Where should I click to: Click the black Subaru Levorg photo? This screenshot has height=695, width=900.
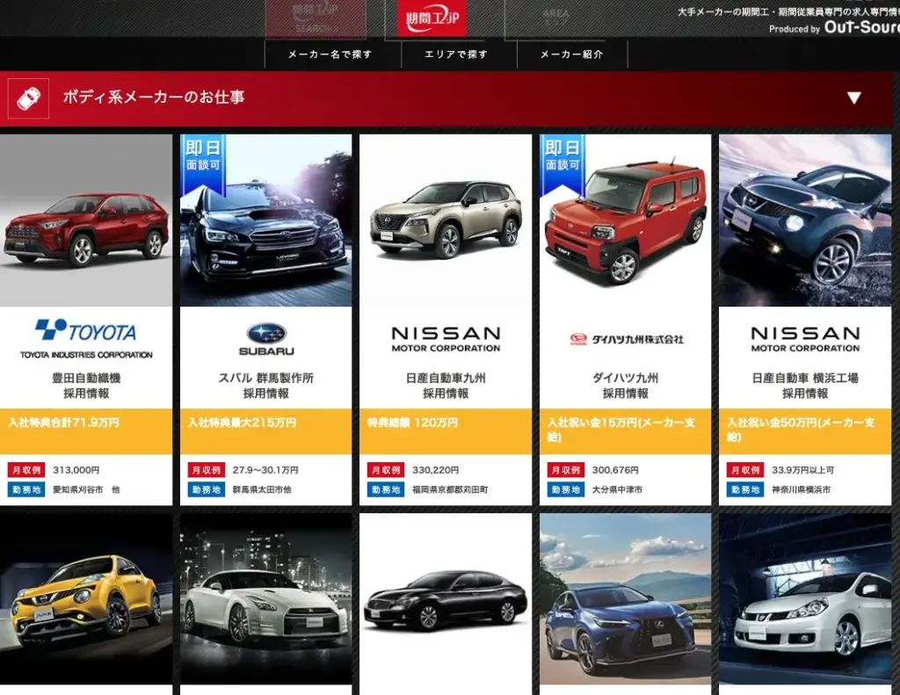[x=265, y=221]
